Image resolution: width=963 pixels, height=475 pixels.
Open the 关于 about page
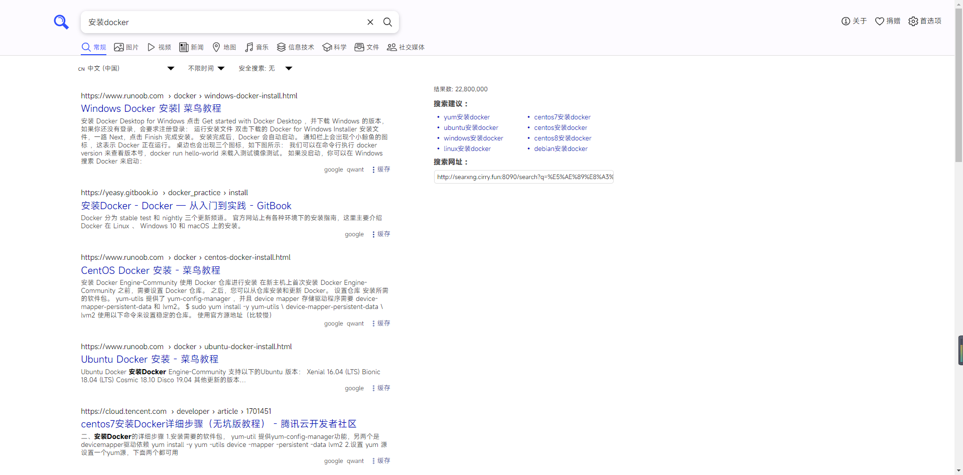point(854,21)
